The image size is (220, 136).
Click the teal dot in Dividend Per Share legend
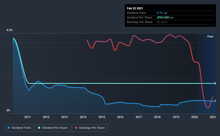click(x=39, y=128)
